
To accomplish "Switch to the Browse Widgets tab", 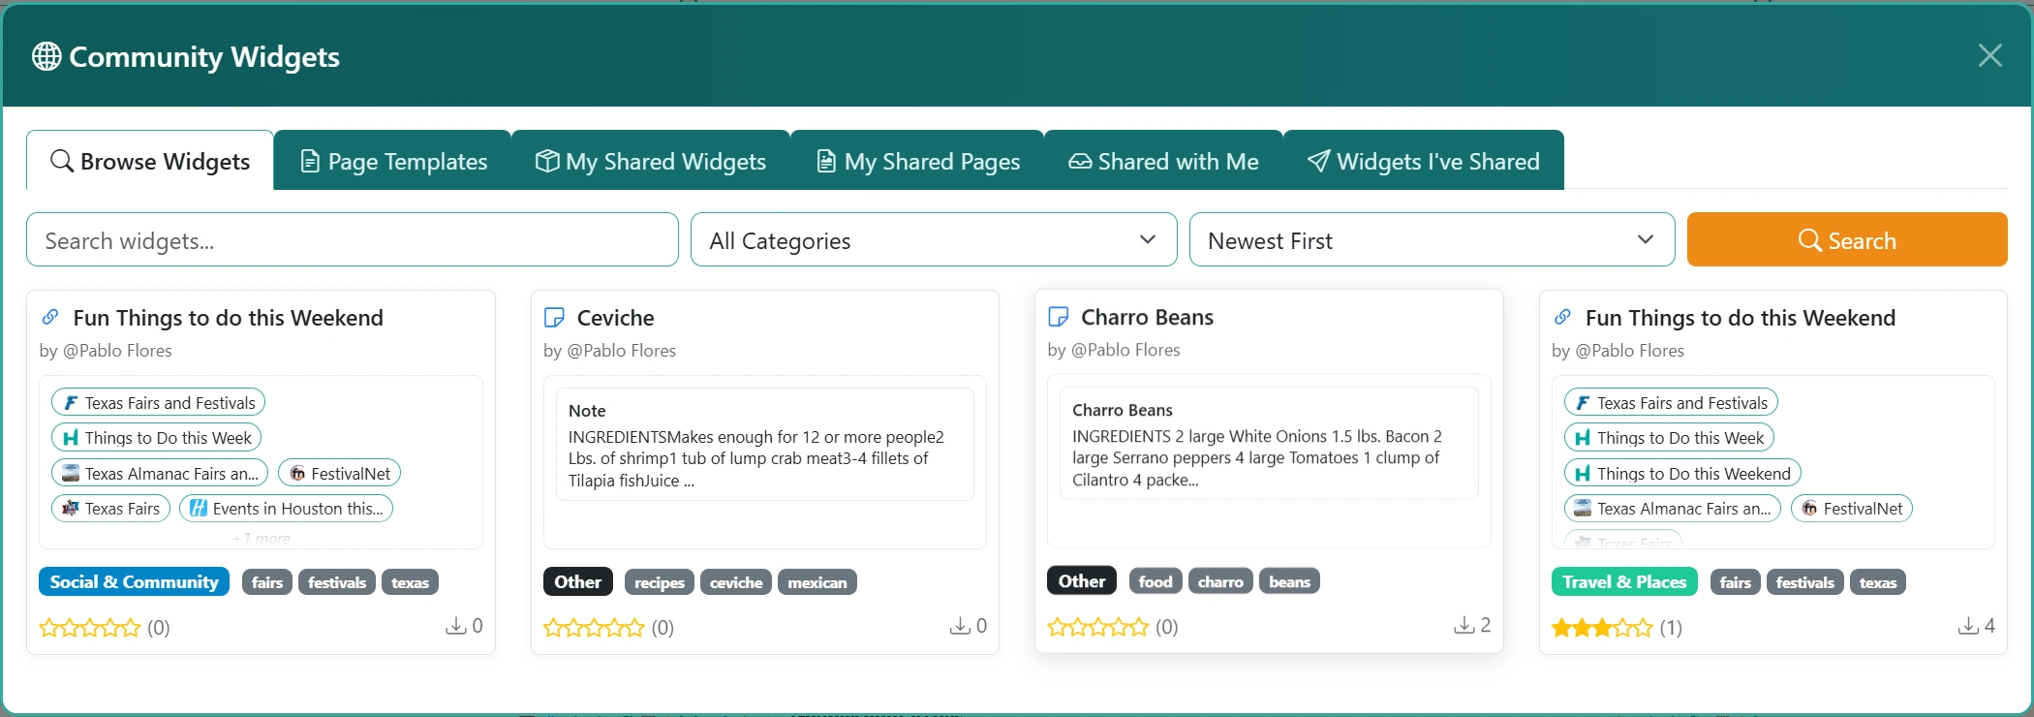I will (150, 161).
